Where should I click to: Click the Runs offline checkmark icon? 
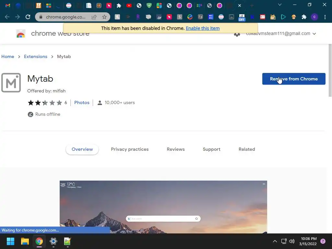point(30,114)
